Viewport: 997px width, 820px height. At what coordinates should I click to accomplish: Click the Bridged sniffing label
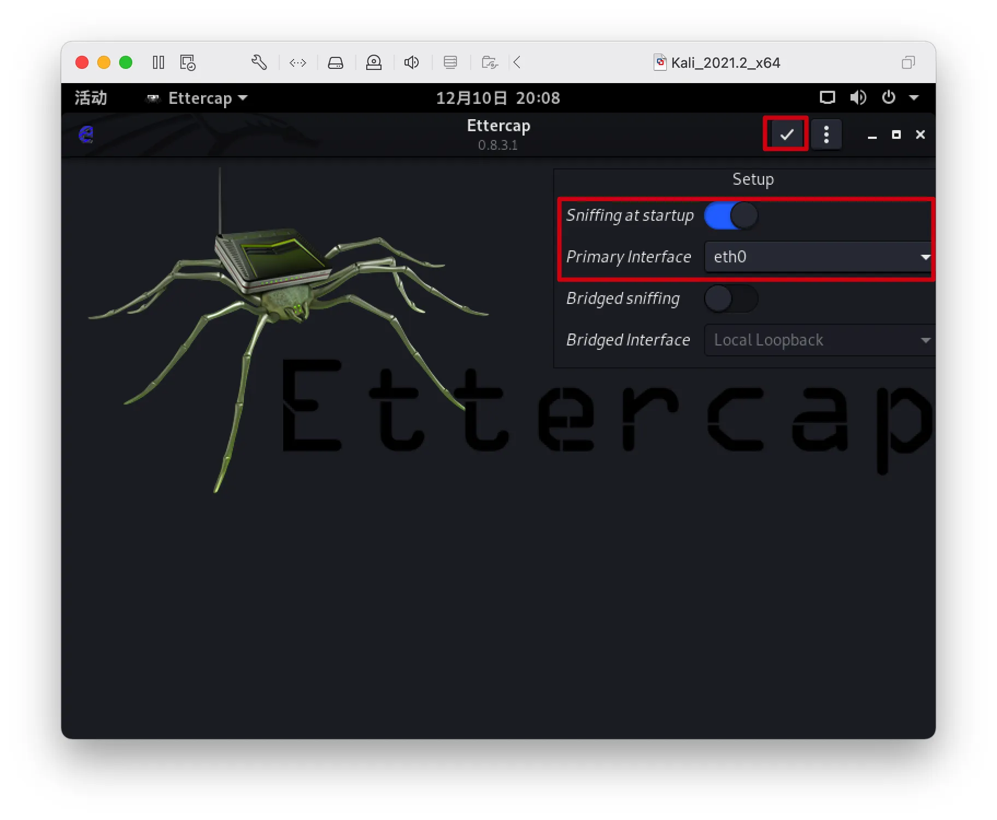pyautogui.click(x=623, y=298)
